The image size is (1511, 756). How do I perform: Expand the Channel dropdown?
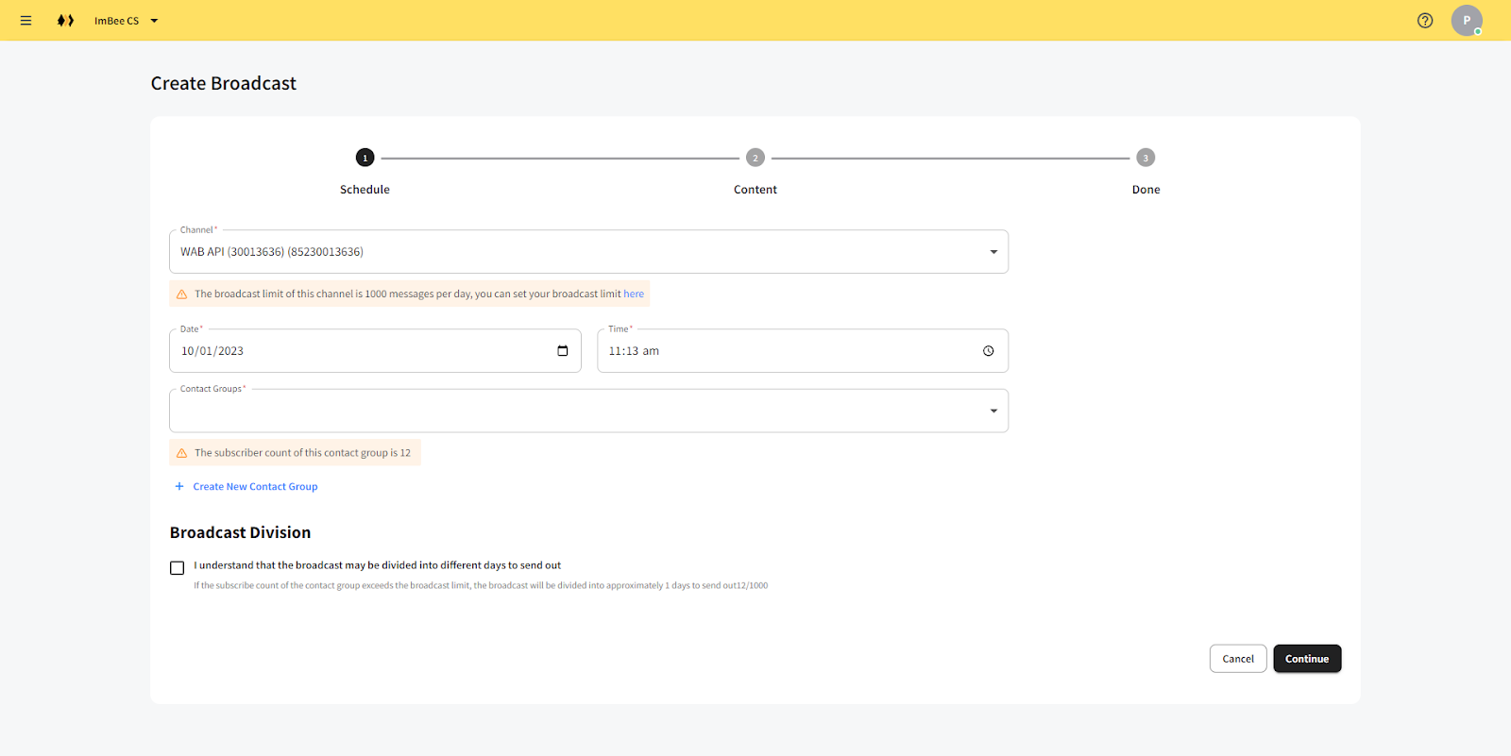(x=993, y=252)
